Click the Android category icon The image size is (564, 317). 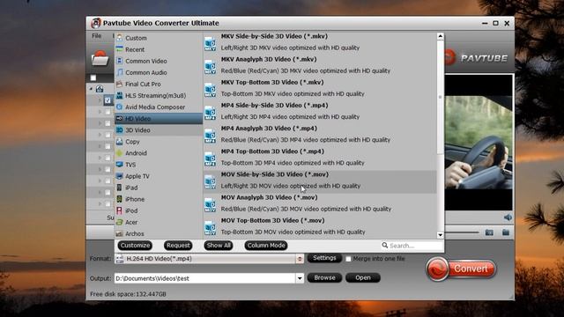[120, 153]
